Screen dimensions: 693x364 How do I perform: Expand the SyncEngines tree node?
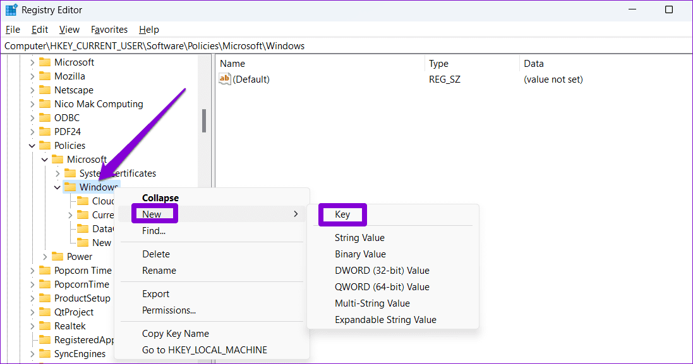click(x=32, y=354)
